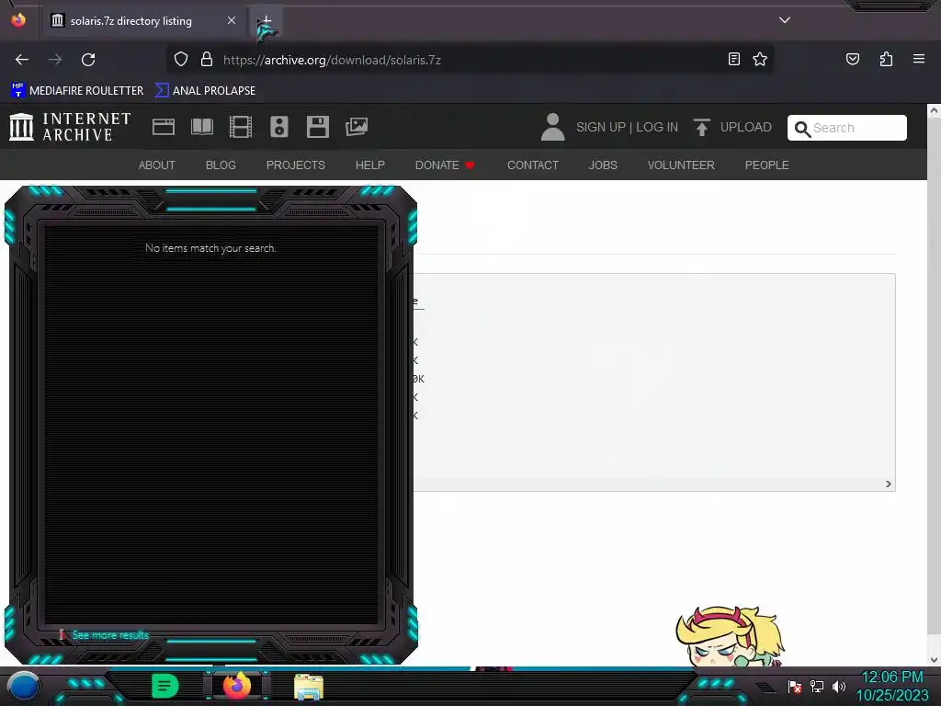The image size is (941, 706).
Task: Open the clock and date display
Action: pyautogui.click(x=892, y=686)
